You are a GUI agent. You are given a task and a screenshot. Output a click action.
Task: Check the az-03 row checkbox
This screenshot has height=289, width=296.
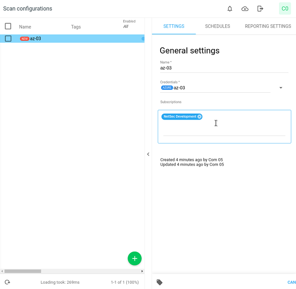pyautogui.click(x=8, y=38)
